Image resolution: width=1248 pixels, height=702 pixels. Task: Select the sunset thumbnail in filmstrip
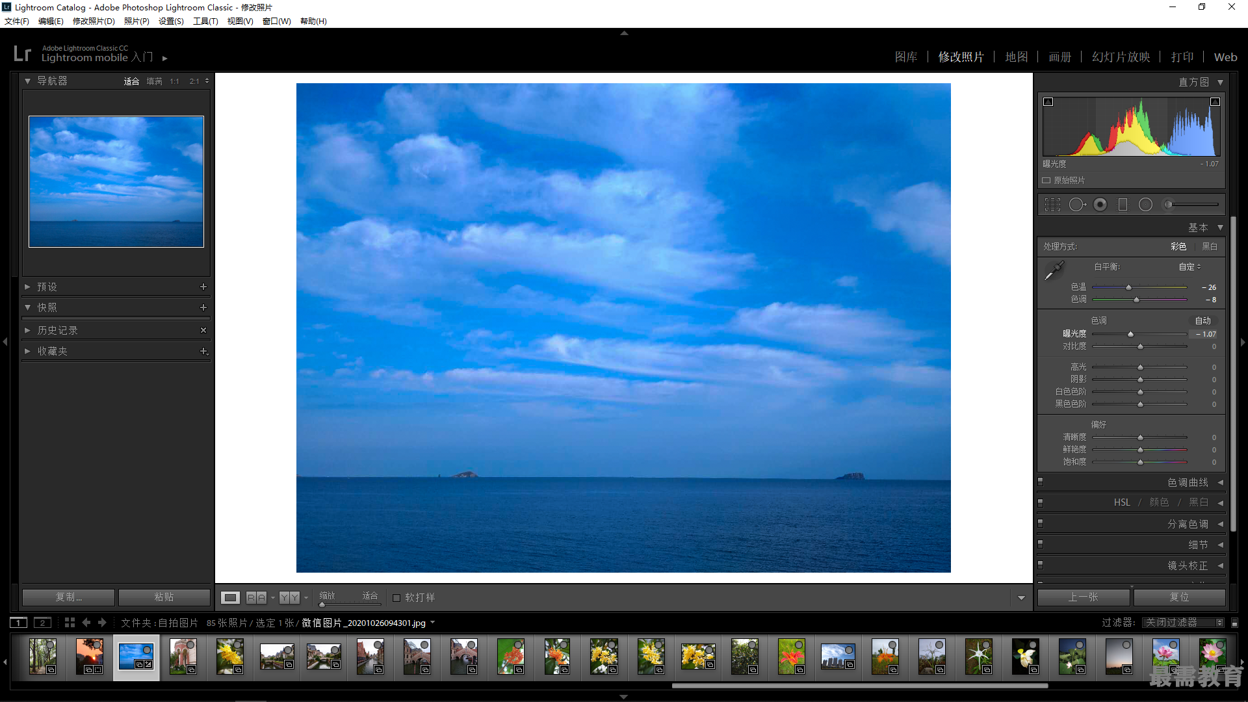(90, 657)
